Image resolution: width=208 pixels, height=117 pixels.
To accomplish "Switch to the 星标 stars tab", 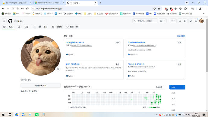I will [72, 27].
